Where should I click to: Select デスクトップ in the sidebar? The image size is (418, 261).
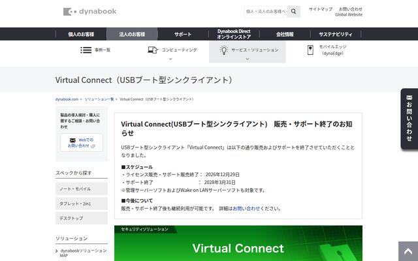click(x=82, y=218)
